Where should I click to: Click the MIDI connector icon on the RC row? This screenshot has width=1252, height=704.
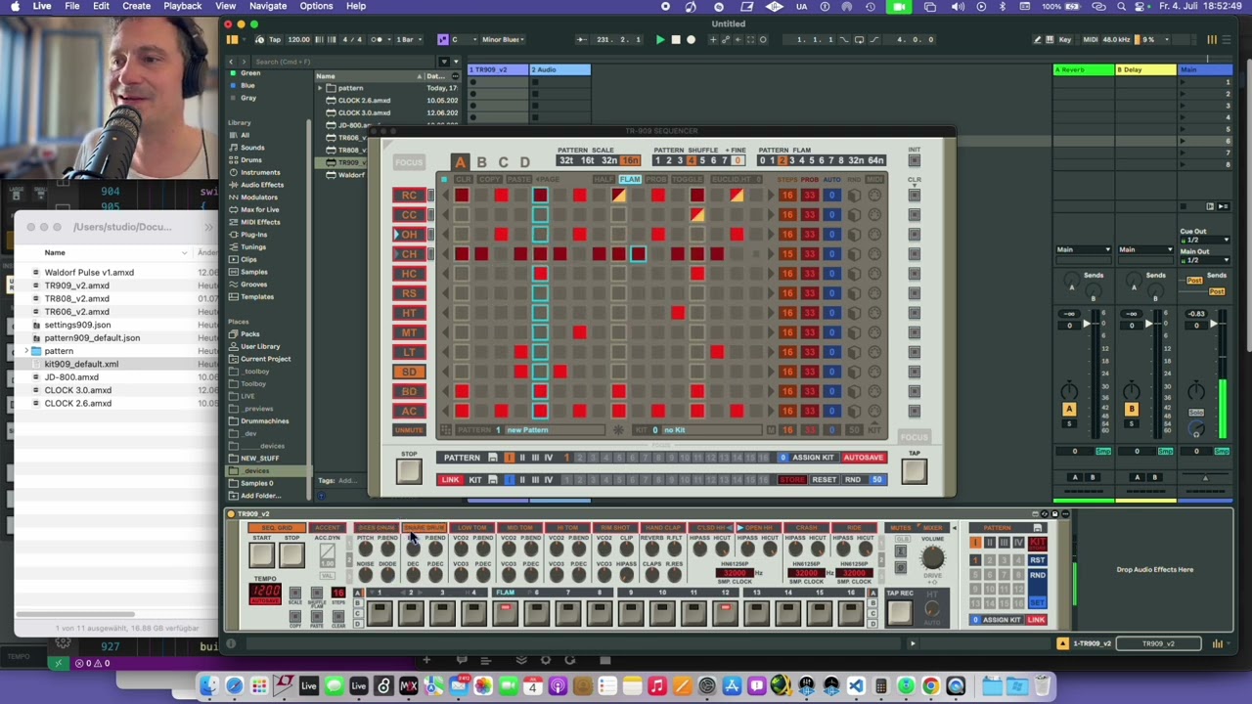[874, 196]
